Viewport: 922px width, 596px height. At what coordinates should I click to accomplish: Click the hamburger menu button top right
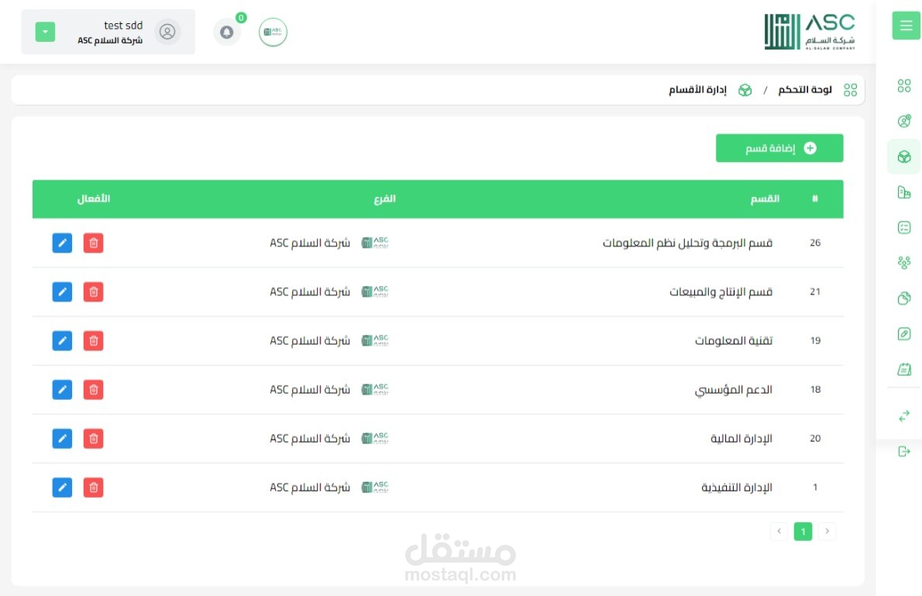pos(905,26)
